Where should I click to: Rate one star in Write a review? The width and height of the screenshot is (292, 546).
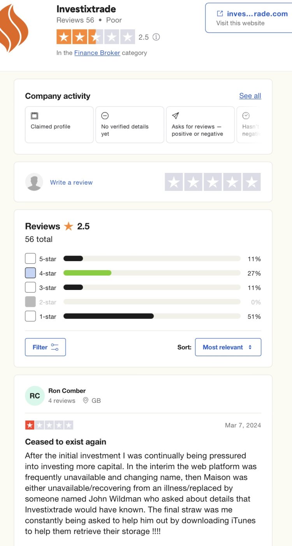coord(174,182)
